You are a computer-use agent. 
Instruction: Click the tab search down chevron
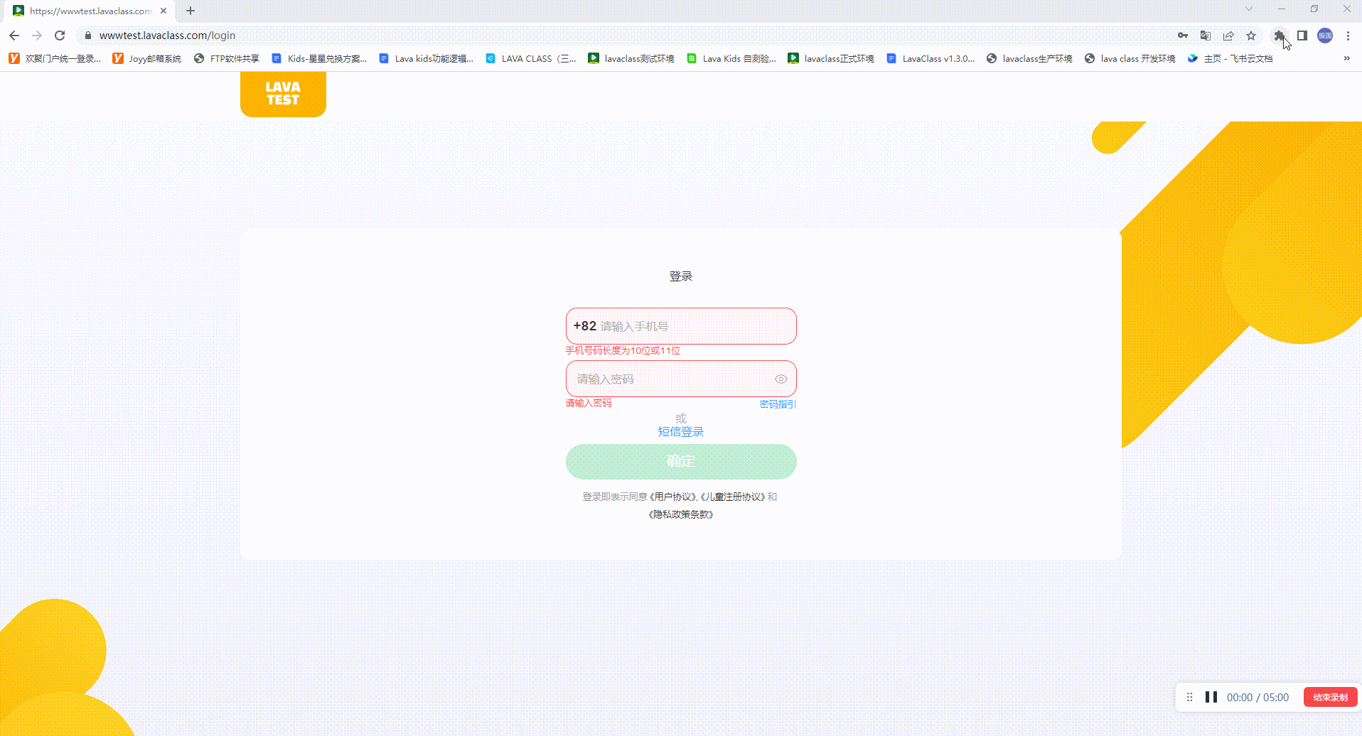pyautogui.click(x=1248, y=9)
